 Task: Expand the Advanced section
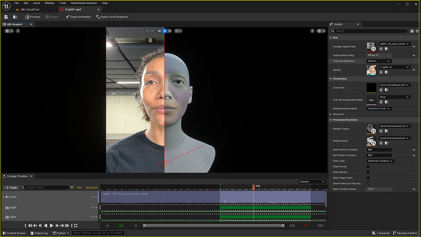[331, 114]
